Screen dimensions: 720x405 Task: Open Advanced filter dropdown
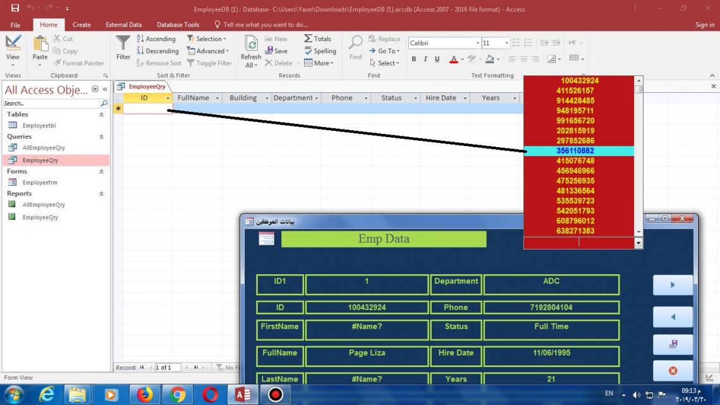click(208, 51)
